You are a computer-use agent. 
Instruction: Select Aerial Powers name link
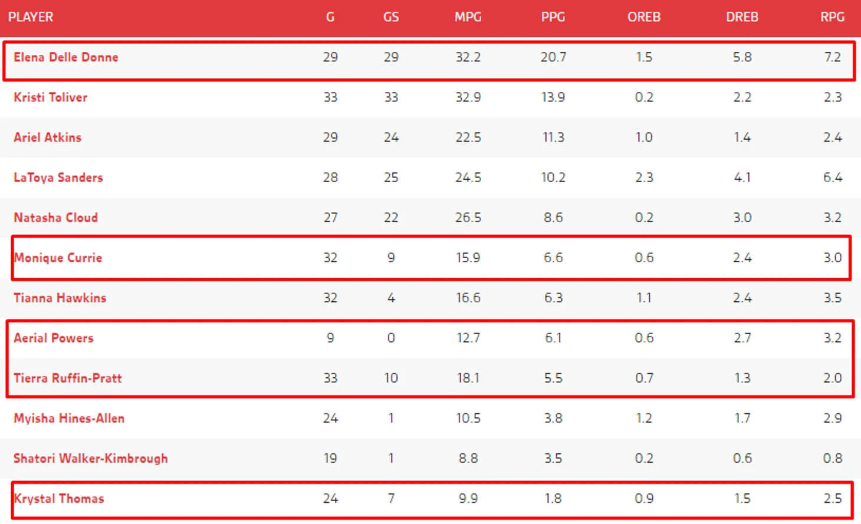[x=54, y=338]
